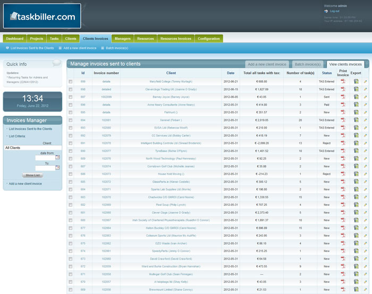The image size is (372, 294).
Task: Export the Xerenet invoice
Action: click(x=356, y=120)
